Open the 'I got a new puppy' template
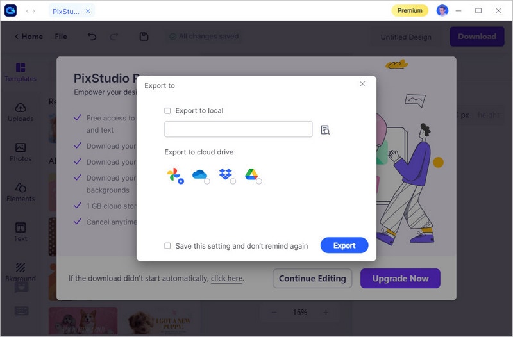Screen dimensions: 513x337 (x=160, y=320)
